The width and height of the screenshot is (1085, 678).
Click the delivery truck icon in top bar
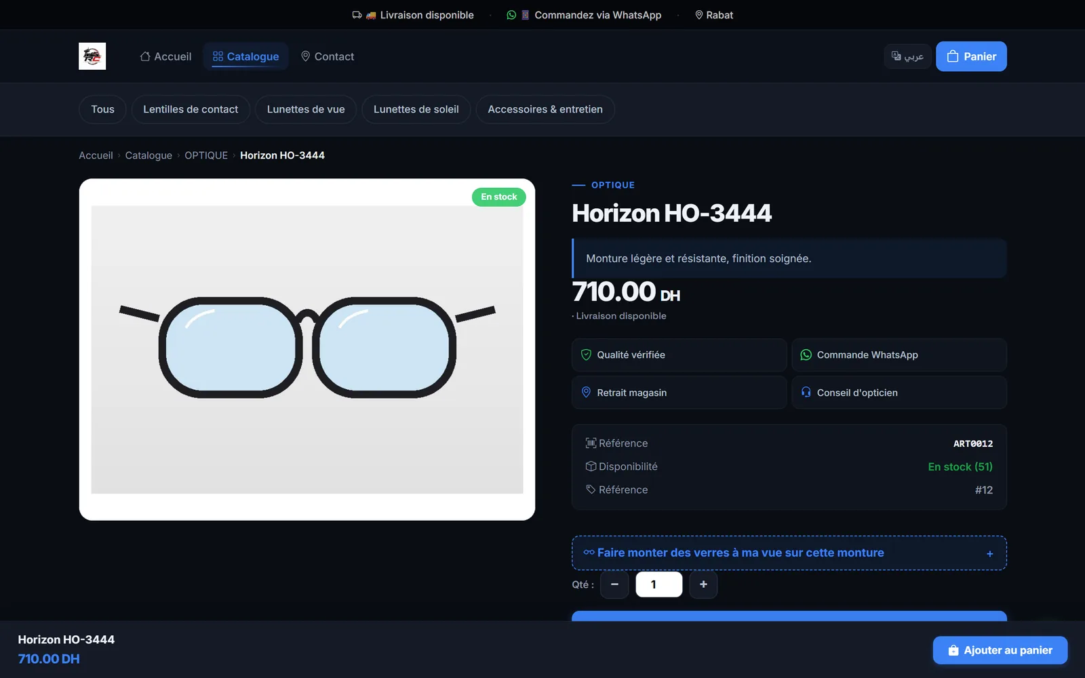click(x=357, y=15)
